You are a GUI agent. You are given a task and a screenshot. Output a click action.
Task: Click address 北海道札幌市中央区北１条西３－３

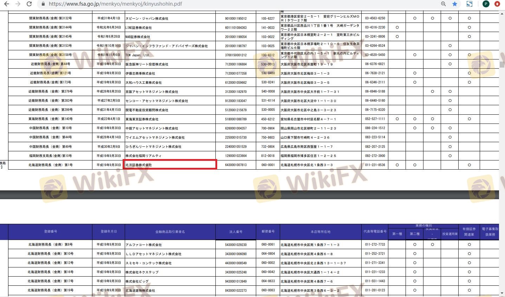(306, 165)
